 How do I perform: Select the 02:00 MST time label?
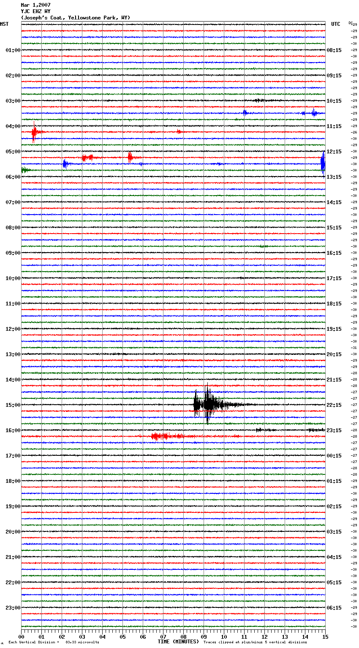click(x=13, y=76)
